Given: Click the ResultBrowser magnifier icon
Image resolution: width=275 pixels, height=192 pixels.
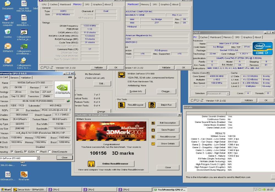Looking at the screenshot, I should pos(121,105).
